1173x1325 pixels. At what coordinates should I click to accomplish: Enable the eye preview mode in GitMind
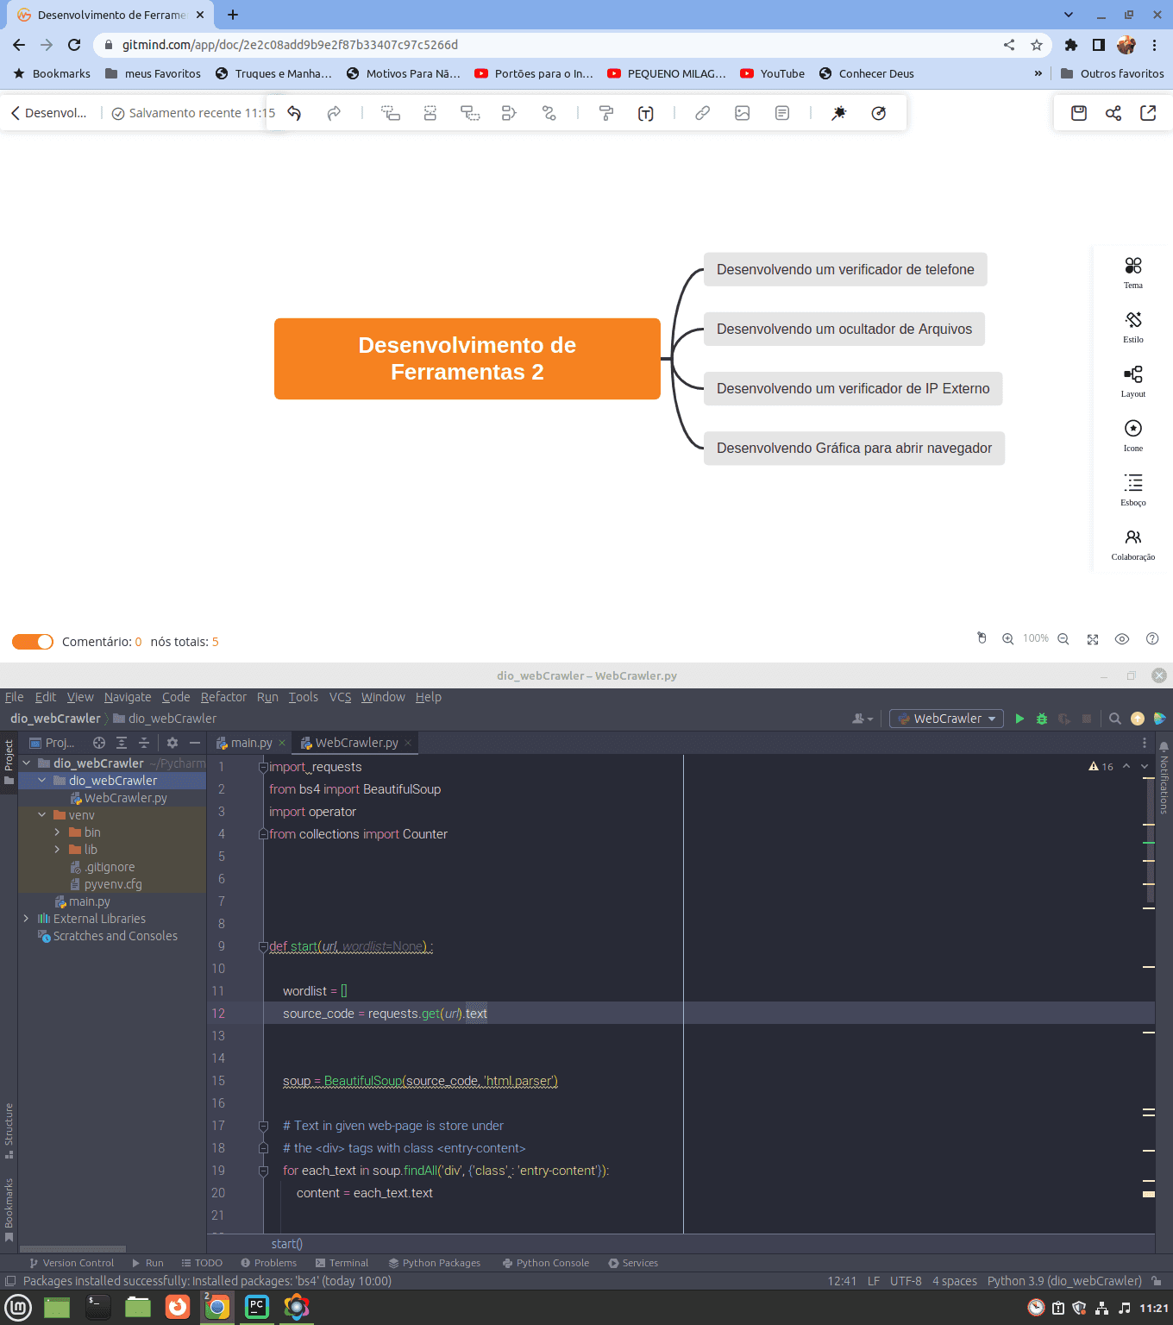[1122, 638]
